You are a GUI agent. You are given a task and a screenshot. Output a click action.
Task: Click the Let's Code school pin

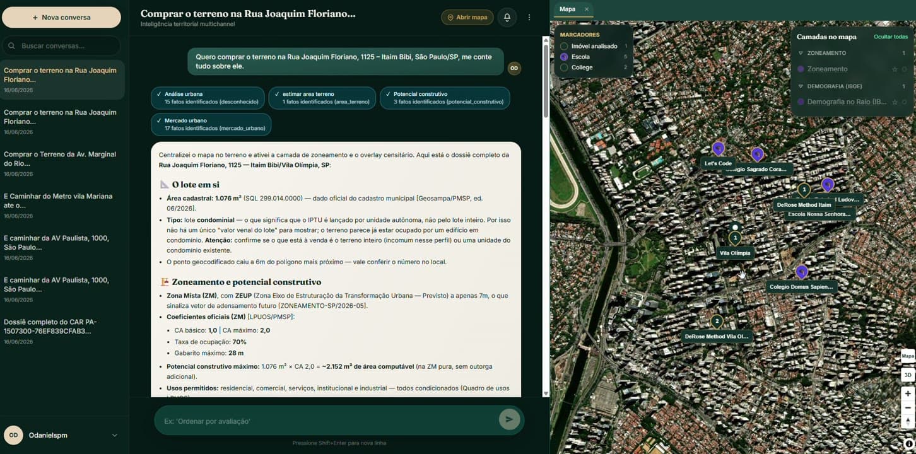pos(718,149)
